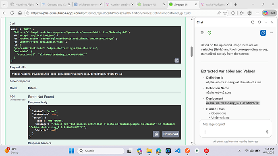Click the green privacy shield icon
Image resolution: width=278 pixels, height=156 pixels.
(210, 33)
